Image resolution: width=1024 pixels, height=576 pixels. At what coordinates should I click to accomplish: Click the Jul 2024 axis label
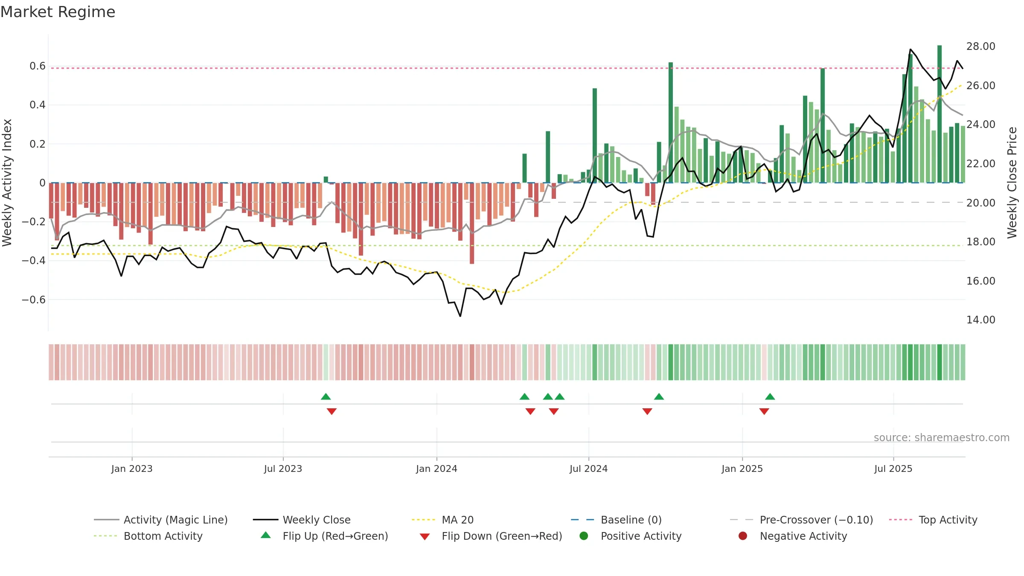588,468
